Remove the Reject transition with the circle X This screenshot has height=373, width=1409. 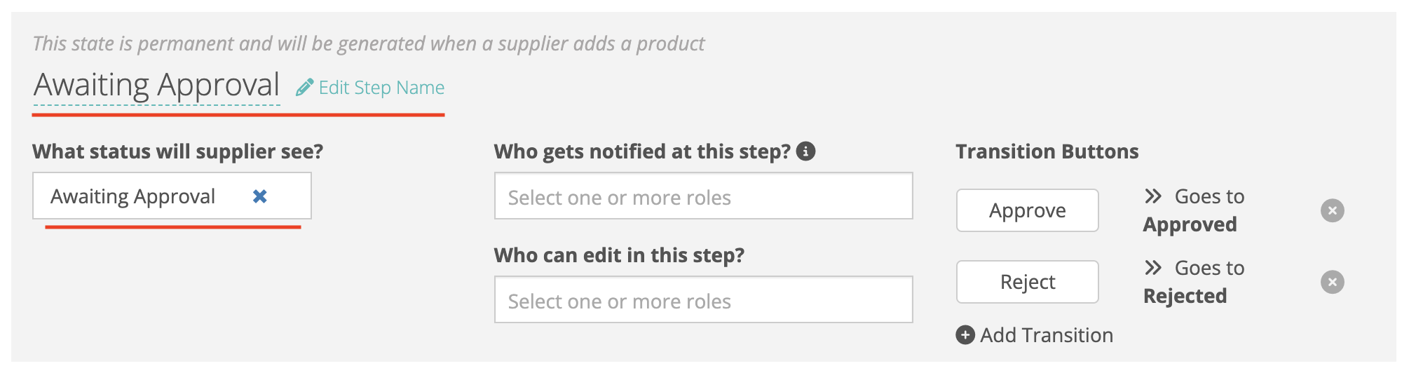(1333, 282)
